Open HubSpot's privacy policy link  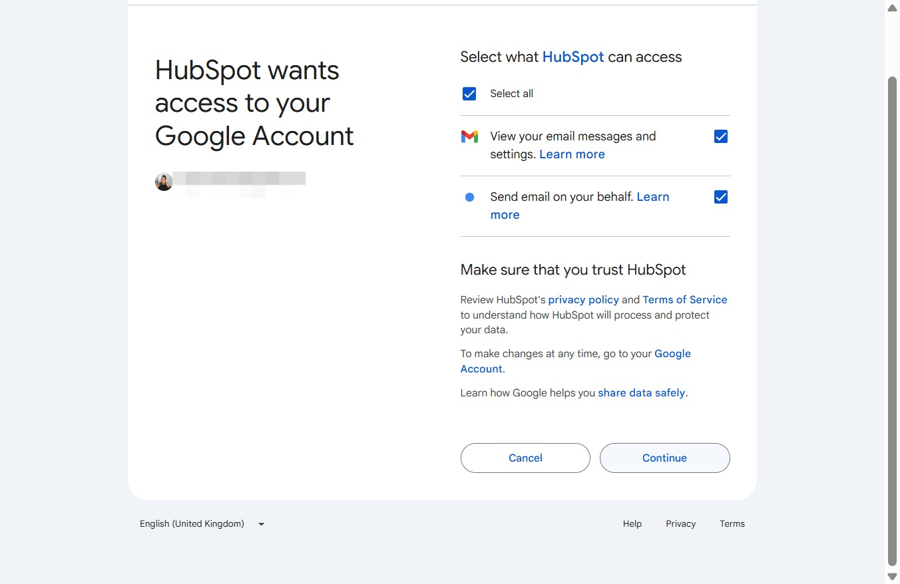pyautogui.click(x=583, y=300)
